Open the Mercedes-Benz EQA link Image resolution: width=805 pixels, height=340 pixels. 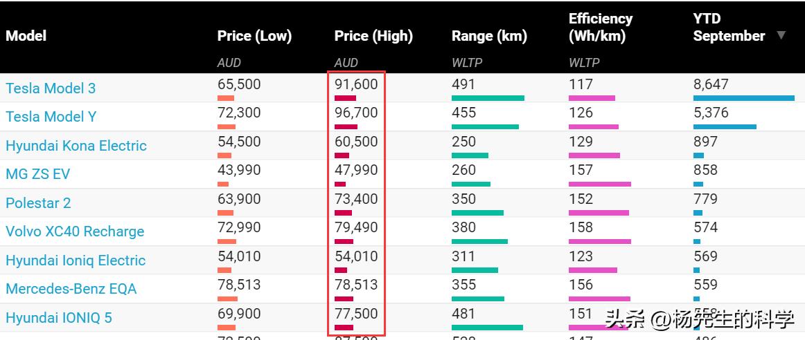tap(71, 289)
